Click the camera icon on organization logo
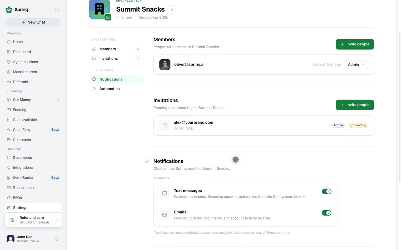Image resolution: width=401 pixels, height=250 pixels. pos(108,17)
